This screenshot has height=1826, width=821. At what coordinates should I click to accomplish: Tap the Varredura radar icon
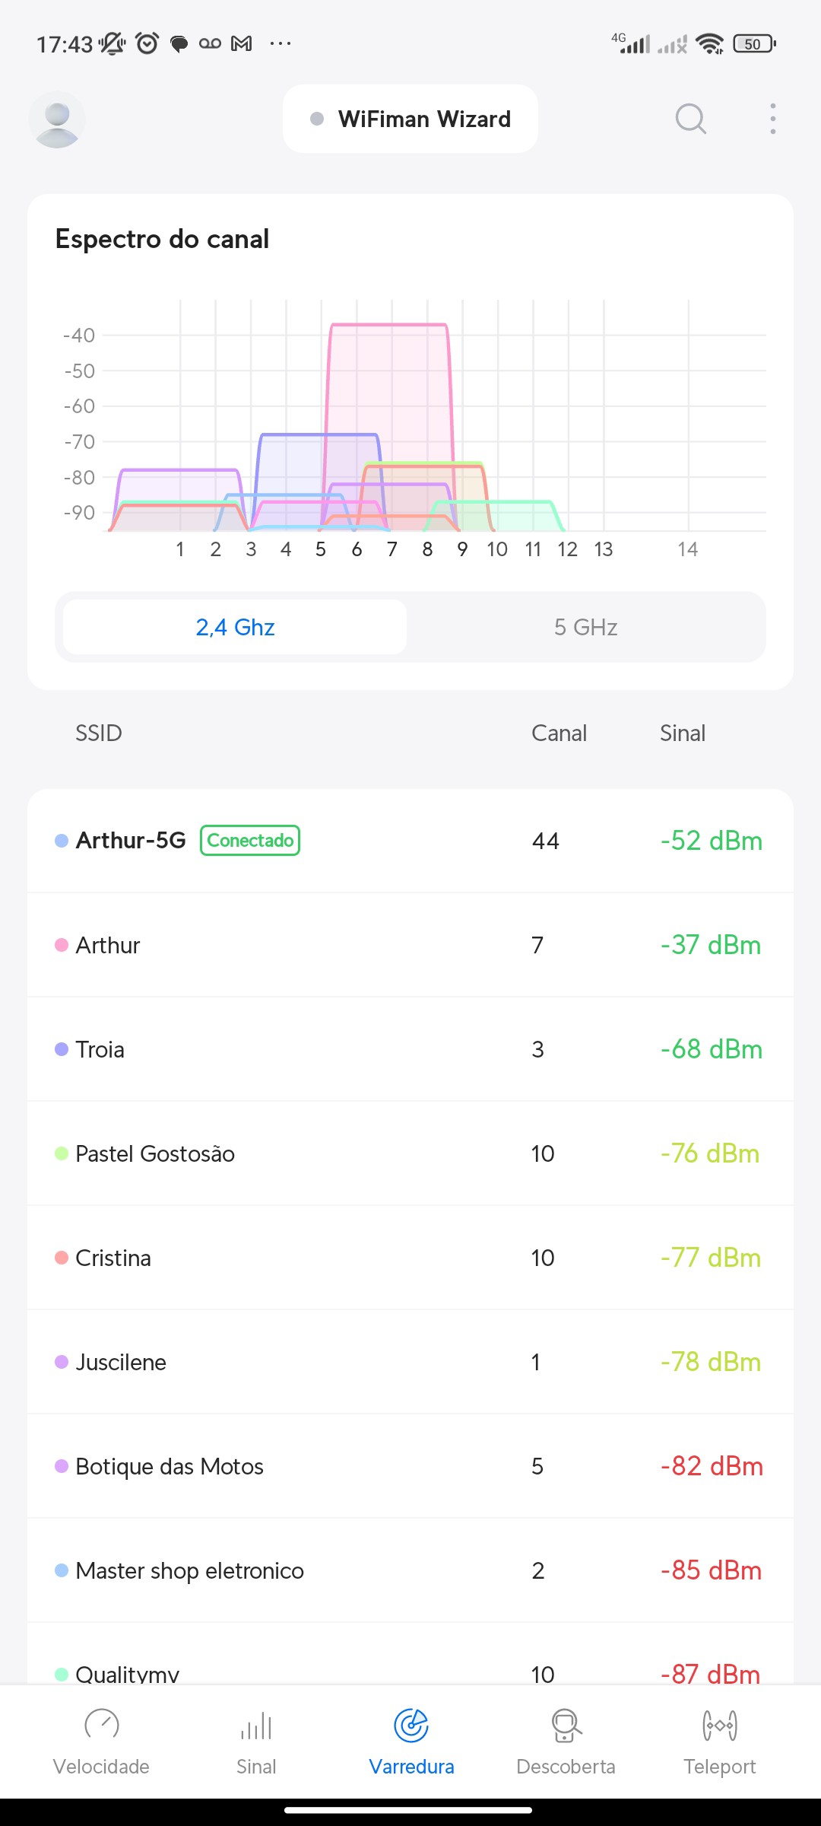(x=411, y=1725)
